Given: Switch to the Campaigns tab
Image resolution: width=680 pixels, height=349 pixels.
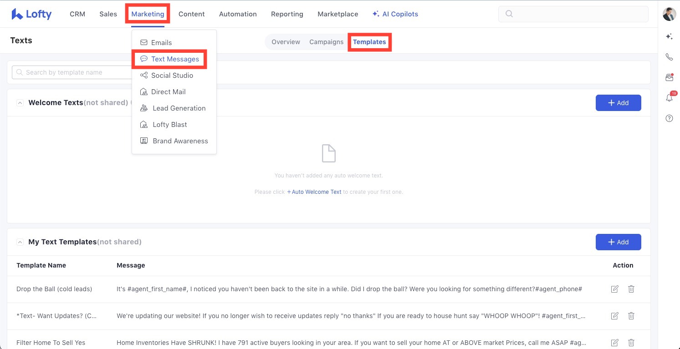Looking at the screenshot, I should click(326, 42).
